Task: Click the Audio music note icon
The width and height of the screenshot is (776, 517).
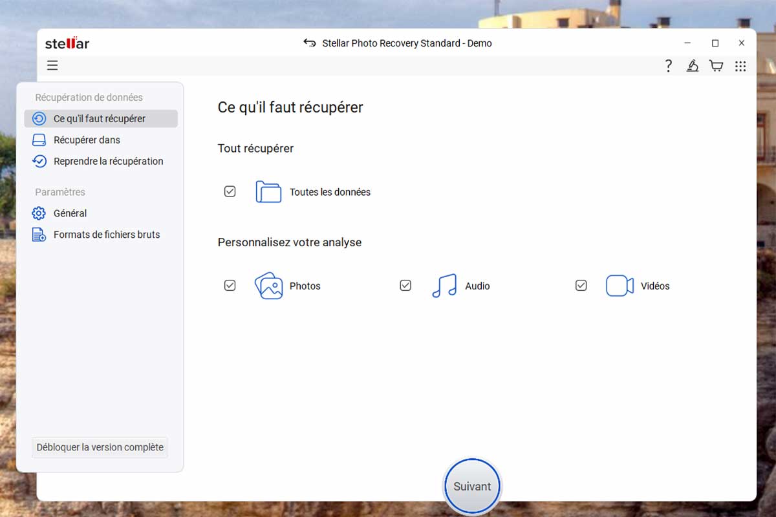Action: (x=444, y=286)
